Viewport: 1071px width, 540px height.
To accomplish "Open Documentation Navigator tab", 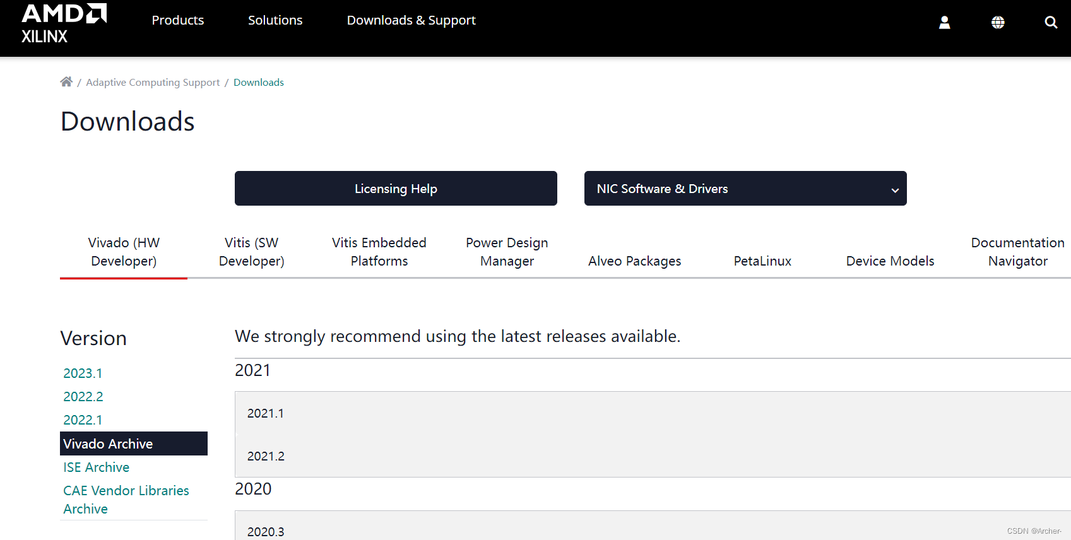I will (1017, 252).
